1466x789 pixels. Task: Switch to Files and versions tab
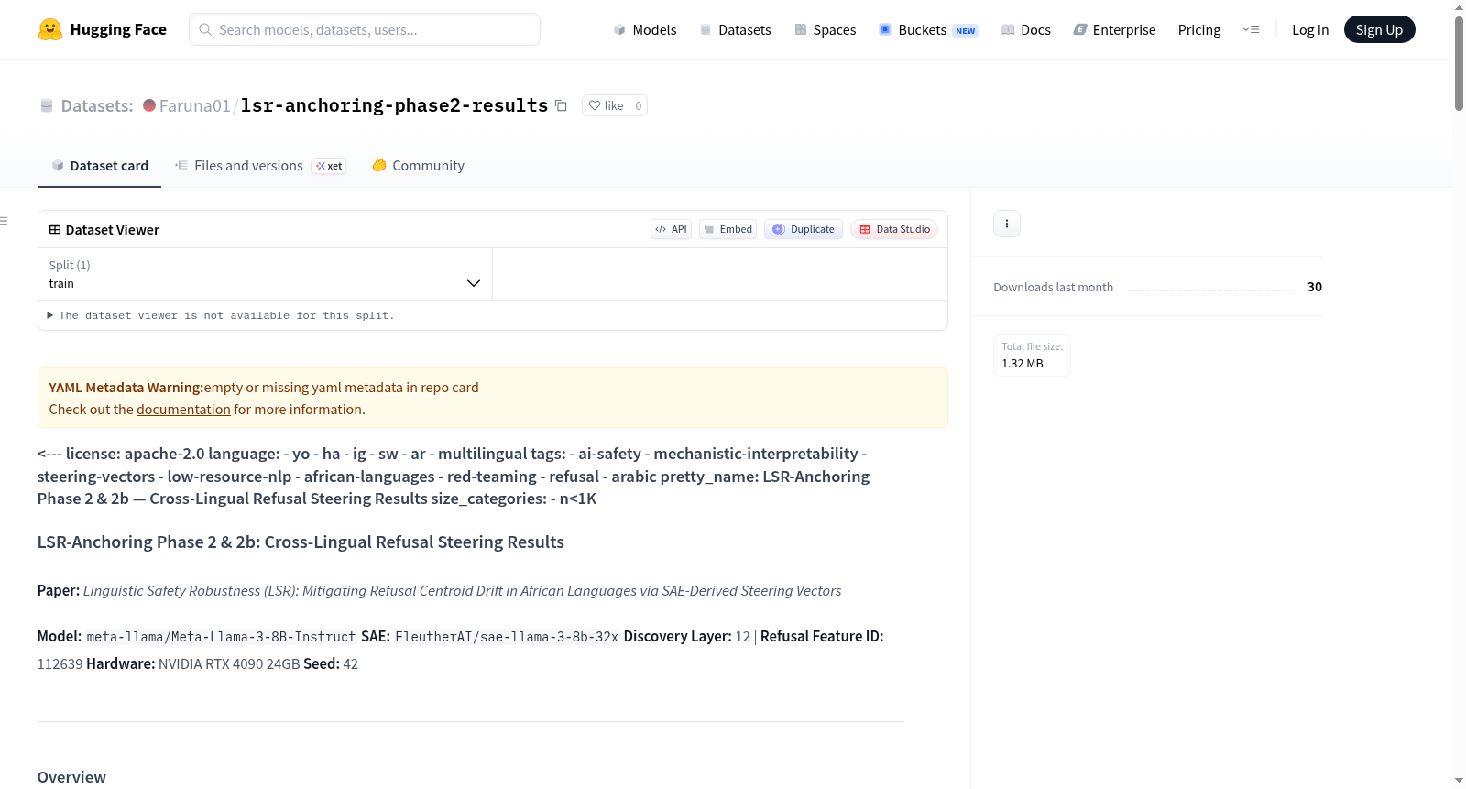click(x=260, y=166)
